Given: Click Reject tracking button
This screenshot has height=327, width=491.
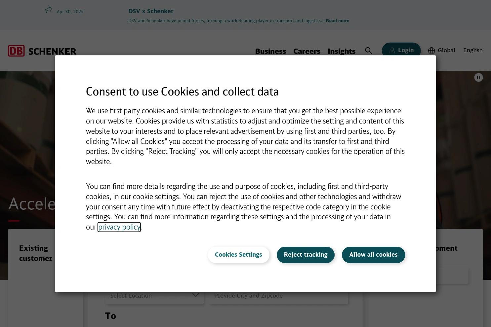Looking at the screenshot, I should click(x=306, y=255).
